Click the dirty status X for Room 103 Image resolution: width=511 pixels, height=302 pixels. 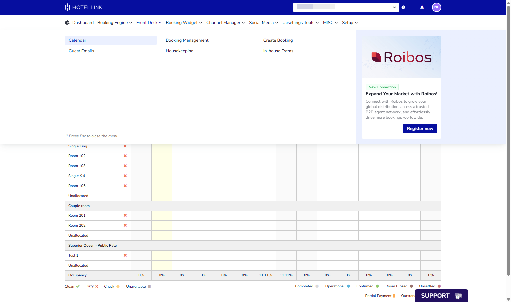125,166
